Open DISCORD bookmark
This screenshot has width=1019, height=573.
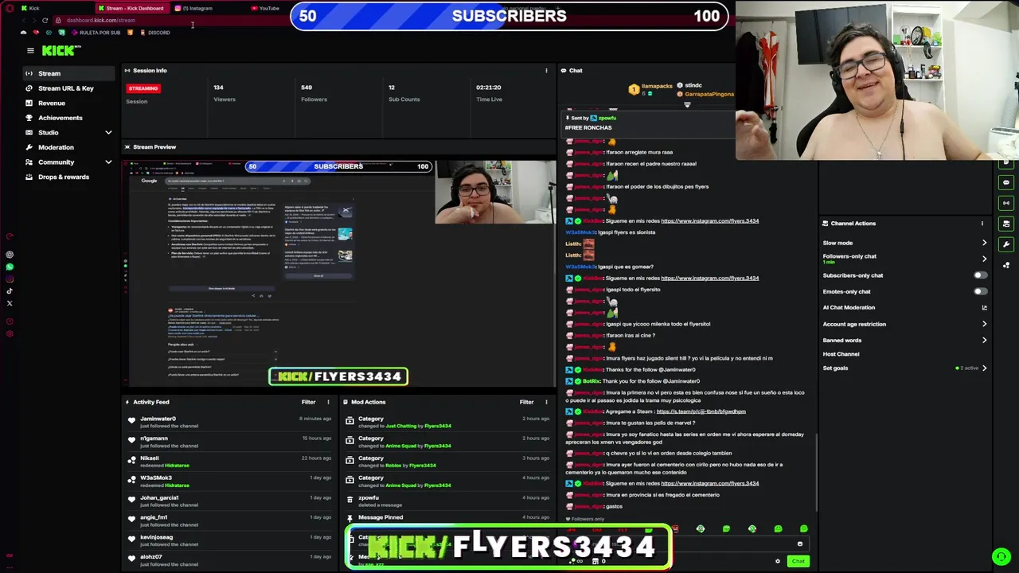154,33
